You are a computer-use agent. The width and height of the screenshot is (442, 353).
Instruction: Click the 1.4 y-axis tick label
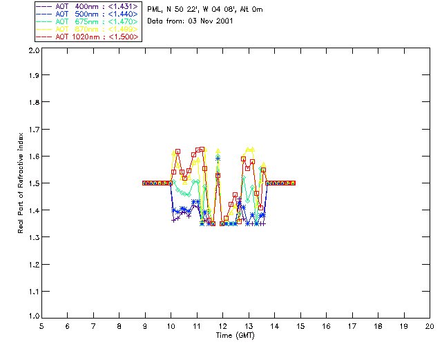coord(34,210)
